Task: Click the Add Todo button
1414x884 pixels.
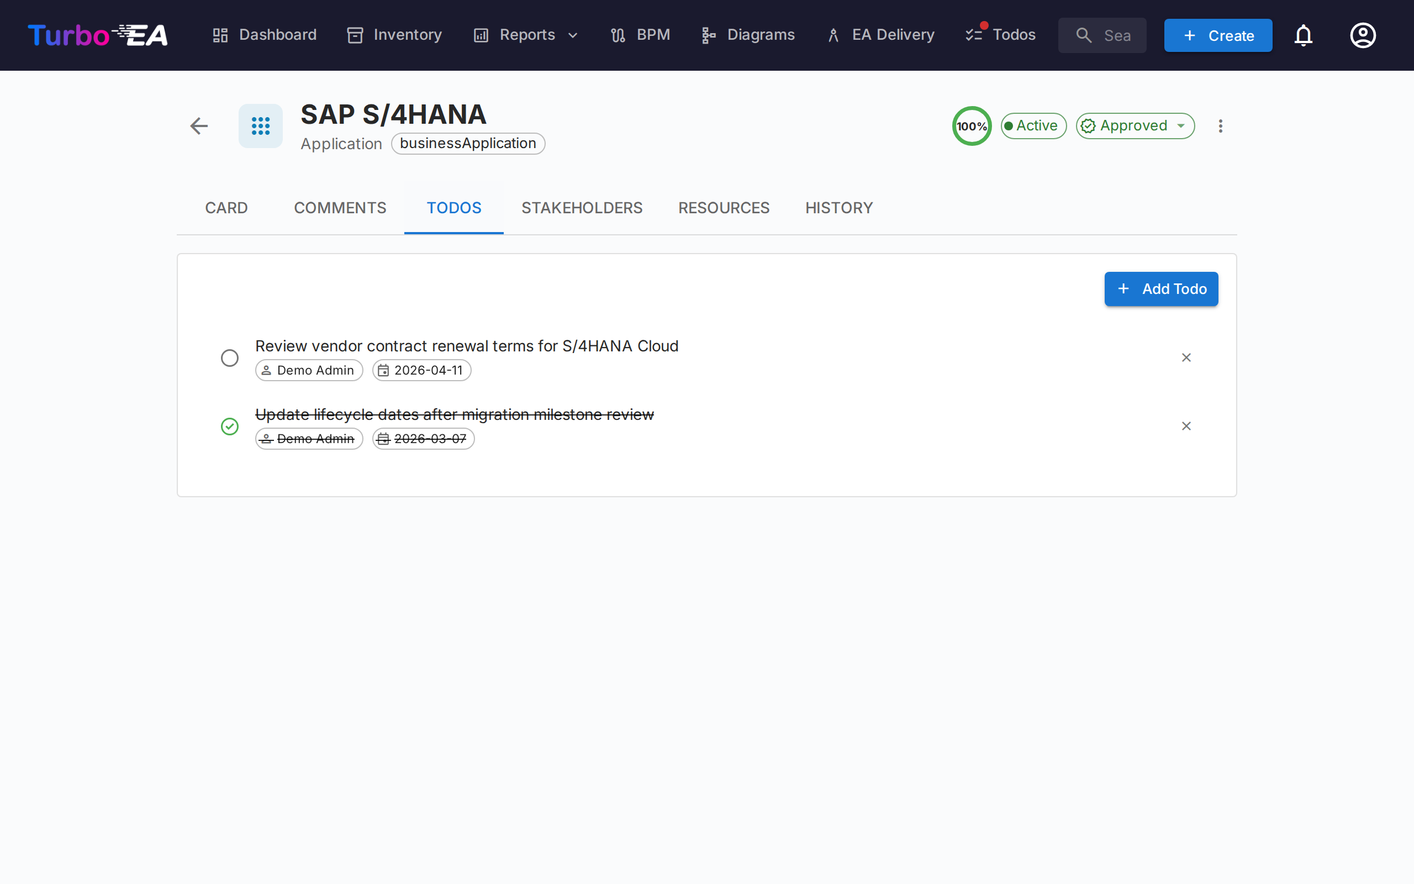Action: 1160,289
